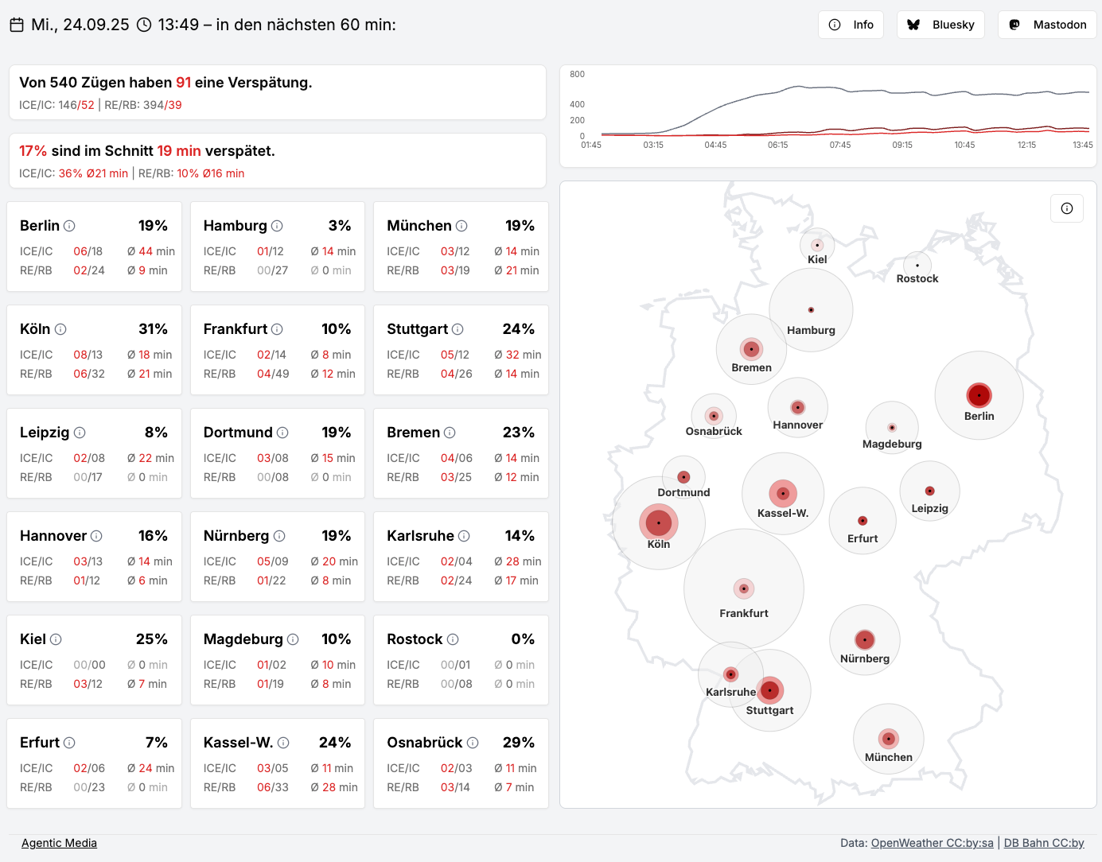
Task: Open the map info icon button
Action: [1066, 208]
